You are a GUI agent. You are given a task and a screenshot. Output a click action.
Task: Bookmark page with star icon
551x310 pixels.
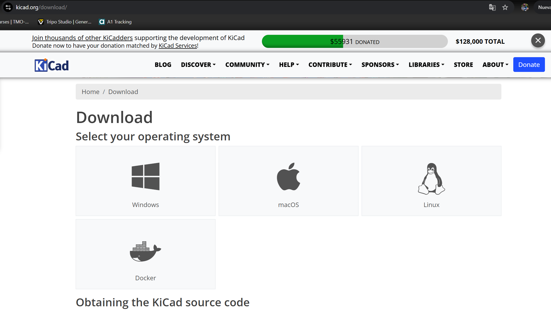click(x=505, y=7)
